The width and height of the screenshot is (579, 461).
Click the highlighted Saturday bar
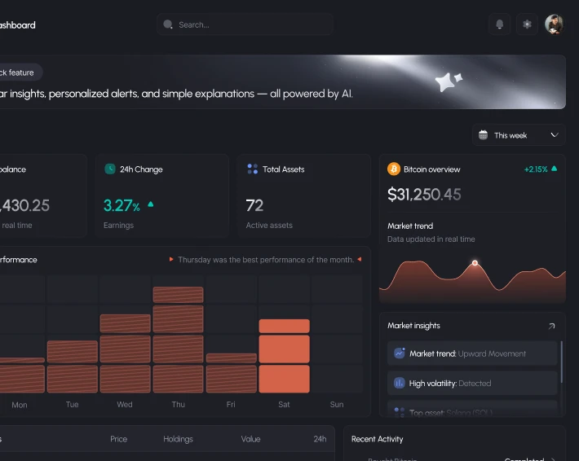point(285,356)
